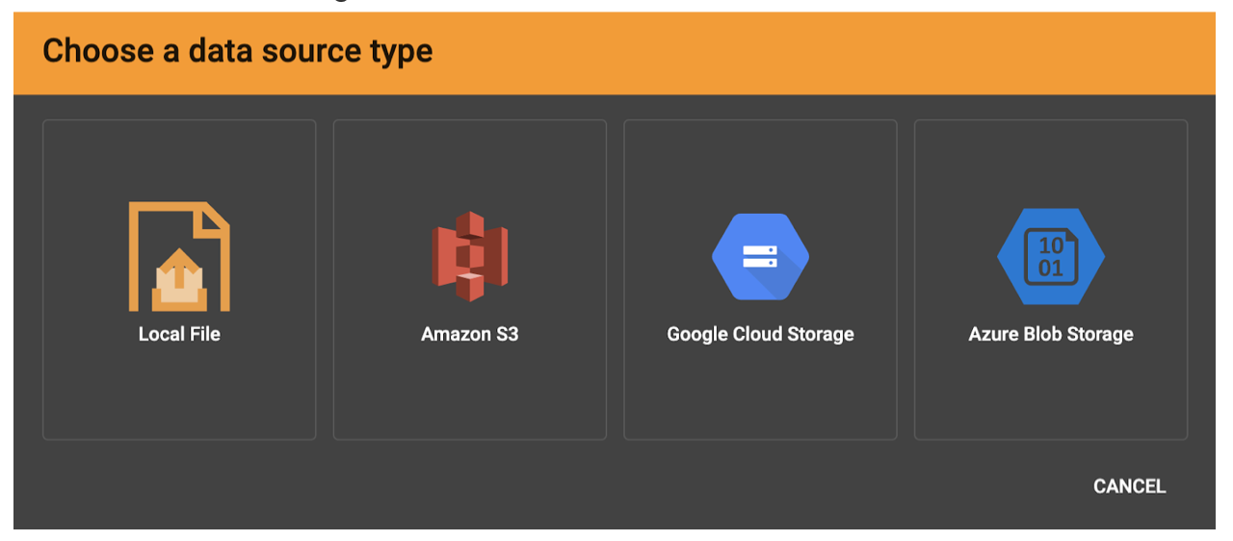Click the Azure Blob Storage hexagon icon

point(1050,257)
